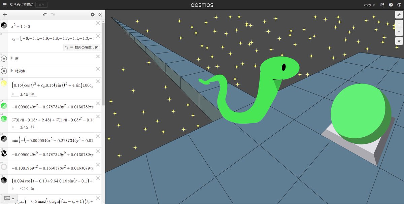
Task: Expand keypad with the up arrow
Action: click(x=13, y=198)
